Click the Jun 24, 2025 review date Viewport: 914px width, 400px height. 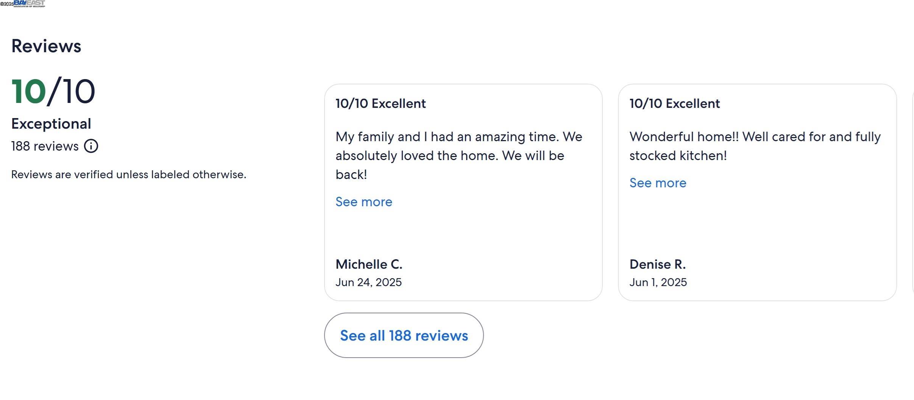[368, 282]
